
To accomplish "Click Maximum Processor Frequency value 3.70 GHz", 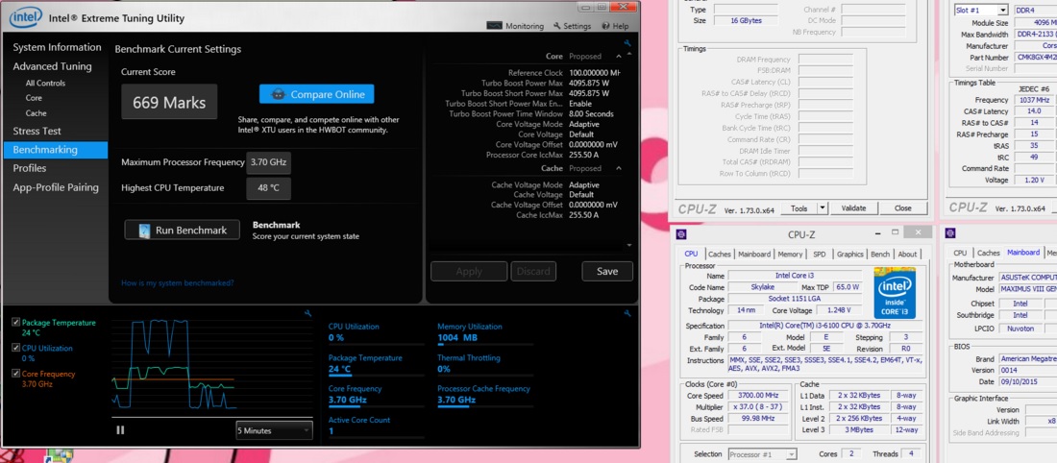I will (x=268, y=162).
